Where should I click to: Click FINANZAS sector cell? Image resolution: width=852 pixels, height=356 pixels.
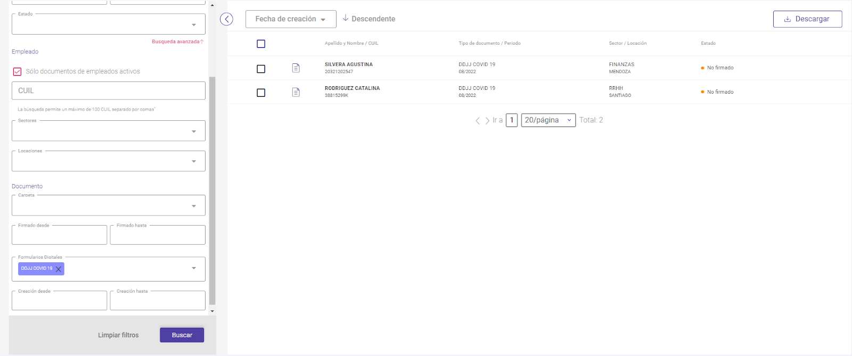621,64
